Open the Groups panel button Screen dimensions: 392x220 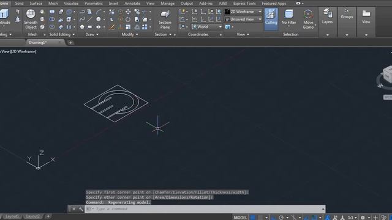(x=347, y=13)
